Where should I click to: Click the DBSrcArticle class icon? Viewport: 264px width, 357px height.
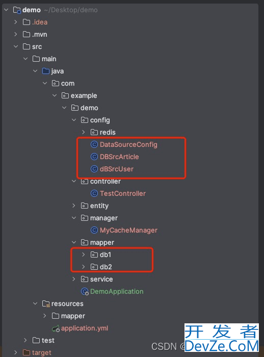[94, 157]
